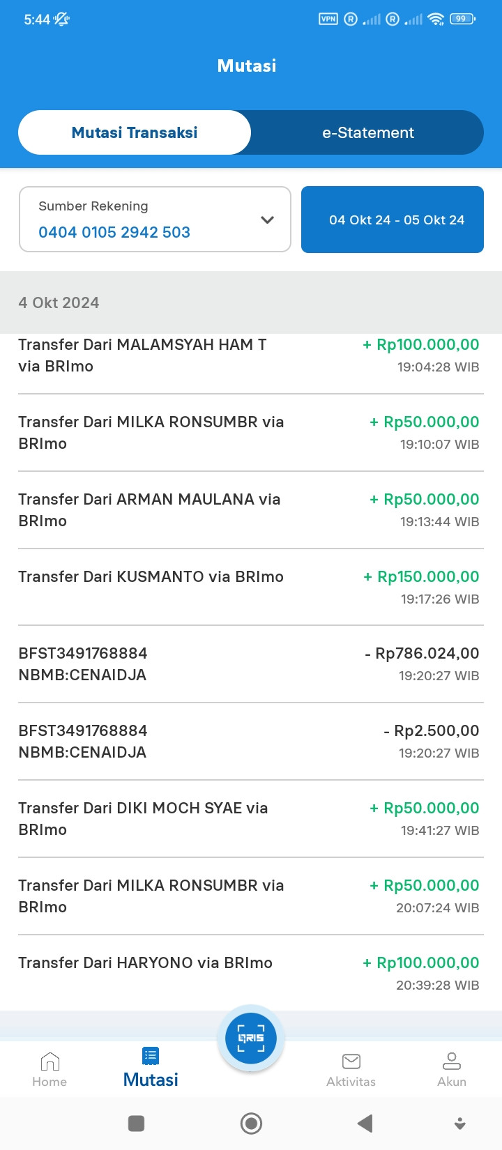Tap the Android recent apps square button
Screen dimensions: 502x1150
pyautogui.click(x=137, y=1123)
